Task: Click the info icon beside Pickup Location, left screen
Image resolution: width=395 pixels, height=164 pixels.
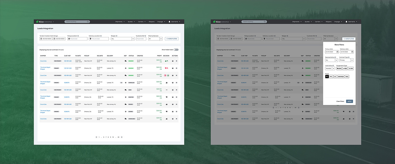Action: pos(78,36)
